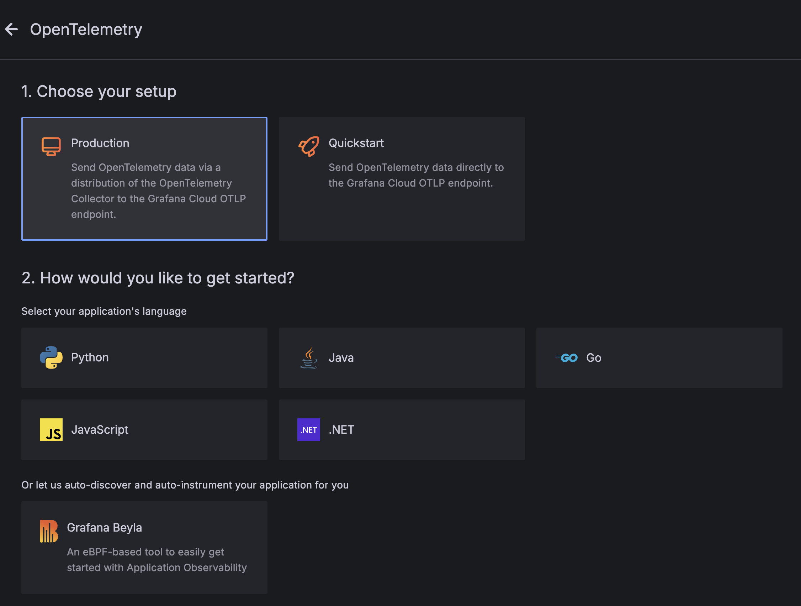Click the Go gopher logo icon

(566, 358)
